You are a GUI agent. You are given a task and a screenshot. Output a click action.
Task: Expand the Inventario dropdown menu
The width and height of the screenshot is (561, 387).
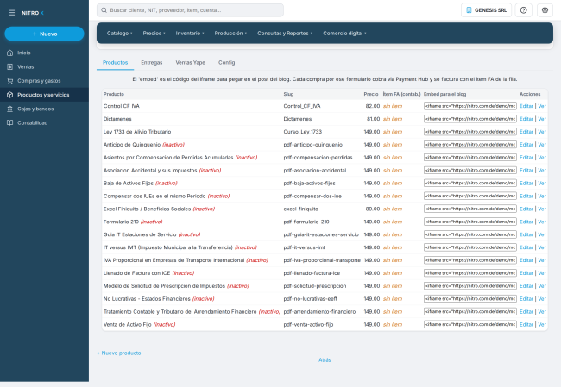(190, 34)
